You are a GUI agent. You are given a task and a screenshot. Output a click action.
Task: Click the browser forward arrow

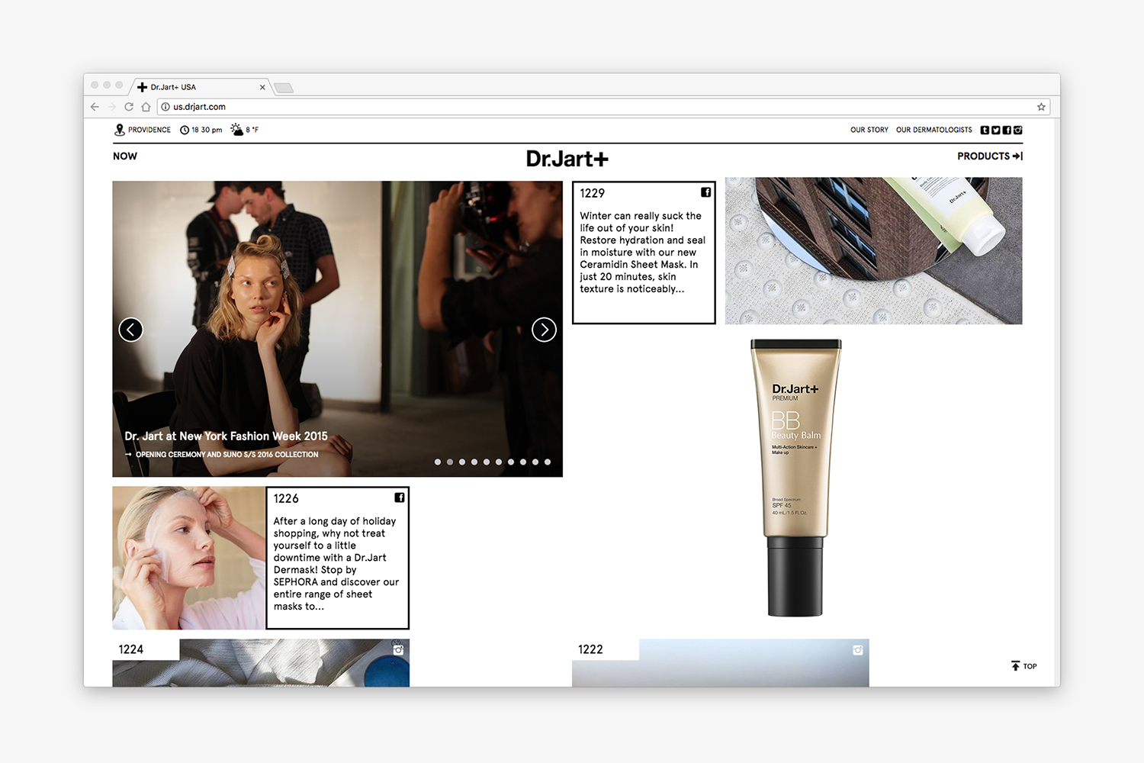pos(111,107)
